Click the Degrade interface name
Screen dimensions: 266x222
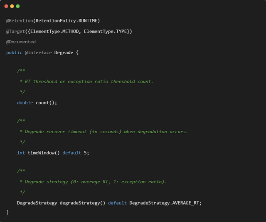pos(64,53)
